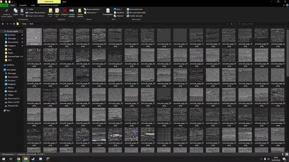
Task: Open SummerFields 1.16 in the sidebar
Action: pos(14,56)
